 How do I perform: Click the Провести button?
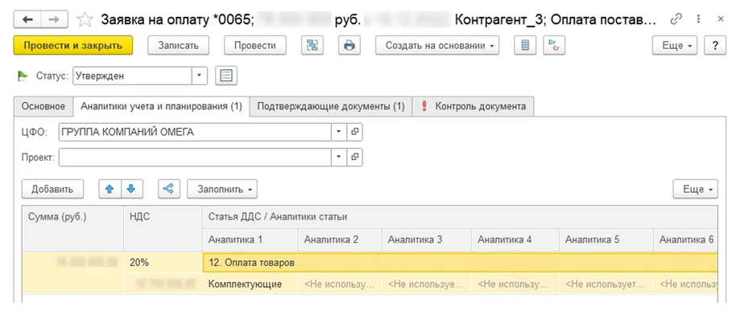pos(255,46)
